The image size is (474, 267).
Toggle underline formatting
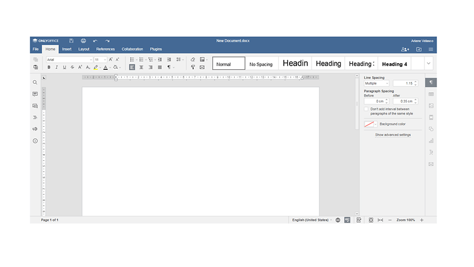click(x=64, y=67)
